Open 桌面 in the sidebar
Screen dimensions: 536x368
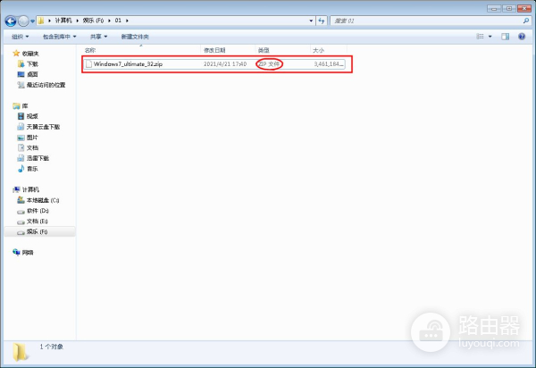click(28, 74)
